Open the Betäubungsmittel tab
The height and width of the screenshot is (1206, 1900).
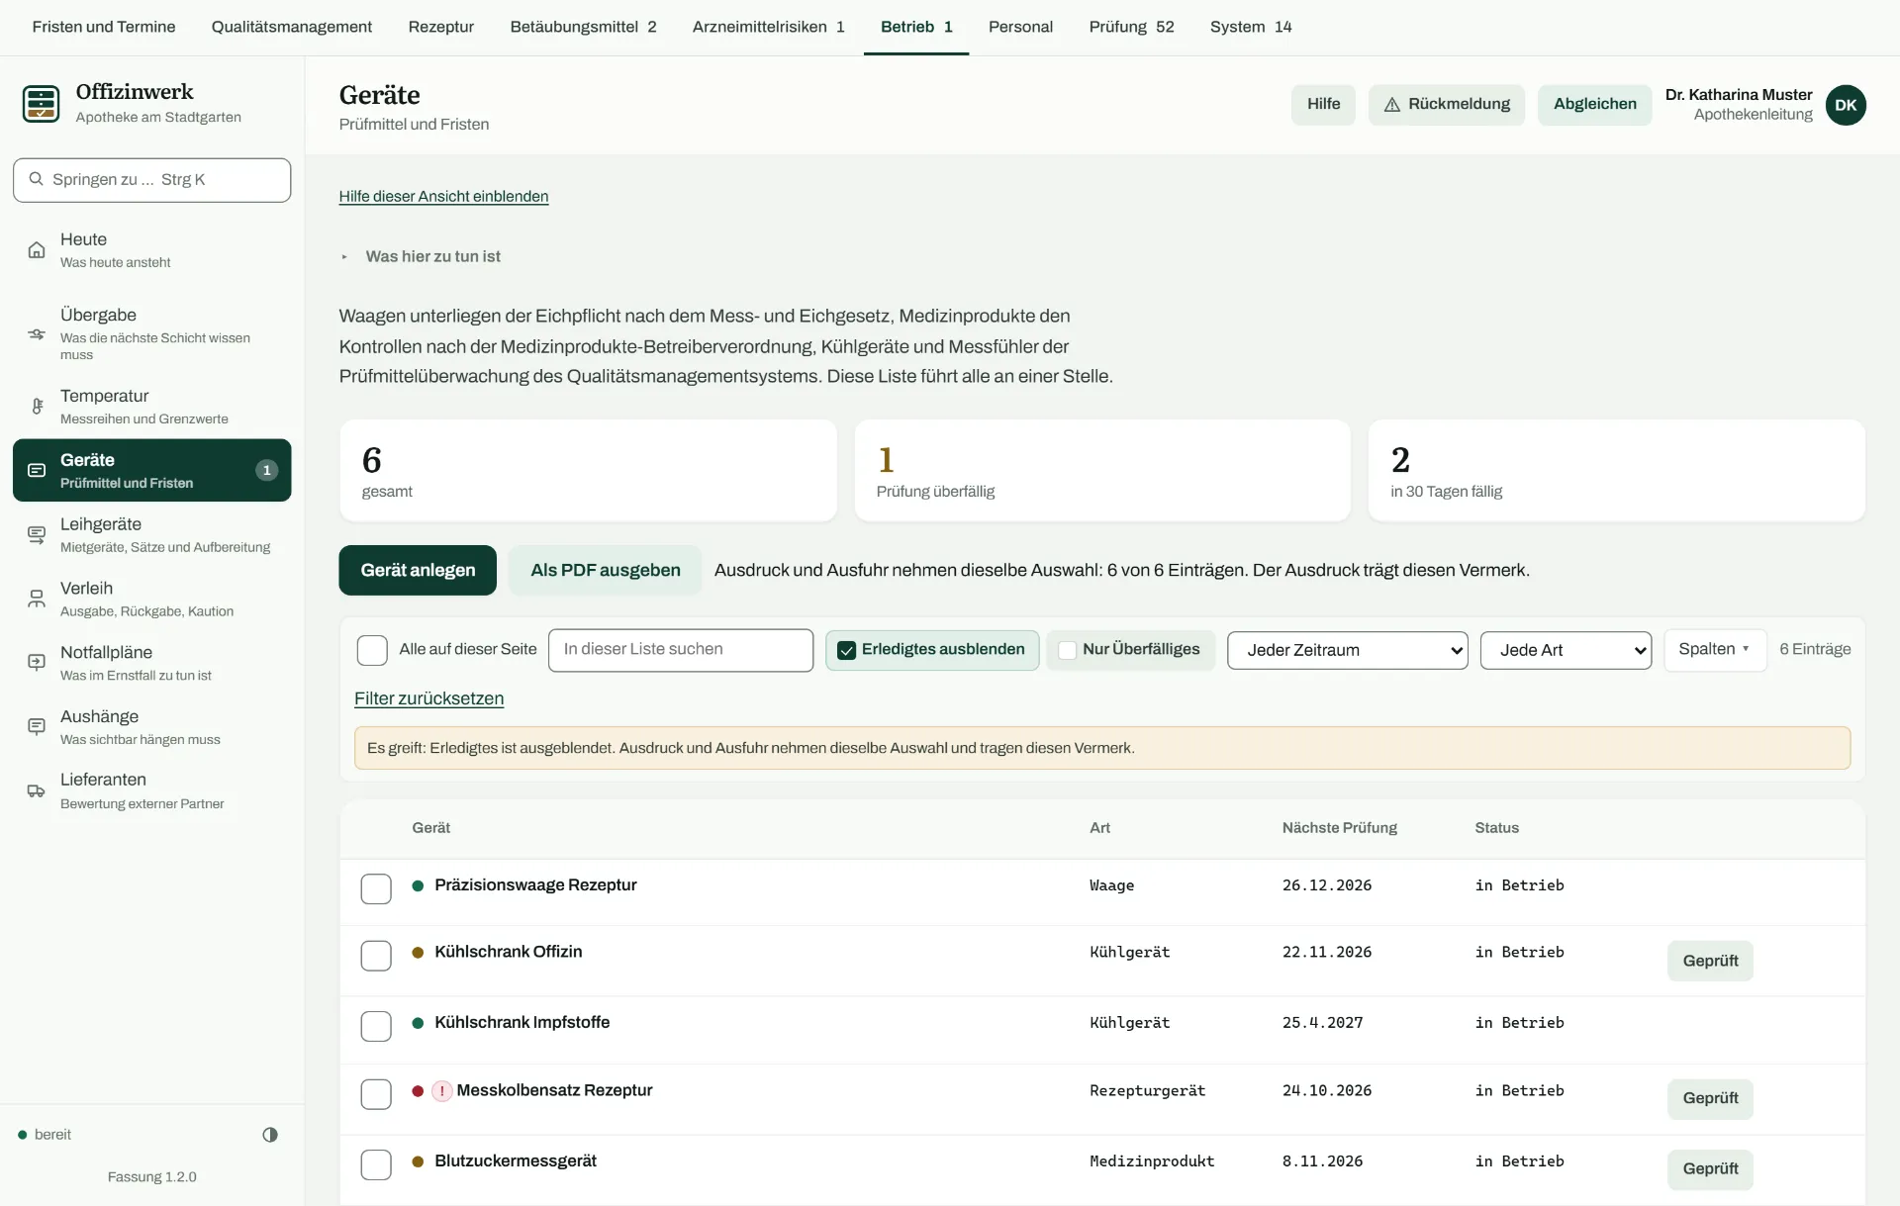click(x=583, y=27)
